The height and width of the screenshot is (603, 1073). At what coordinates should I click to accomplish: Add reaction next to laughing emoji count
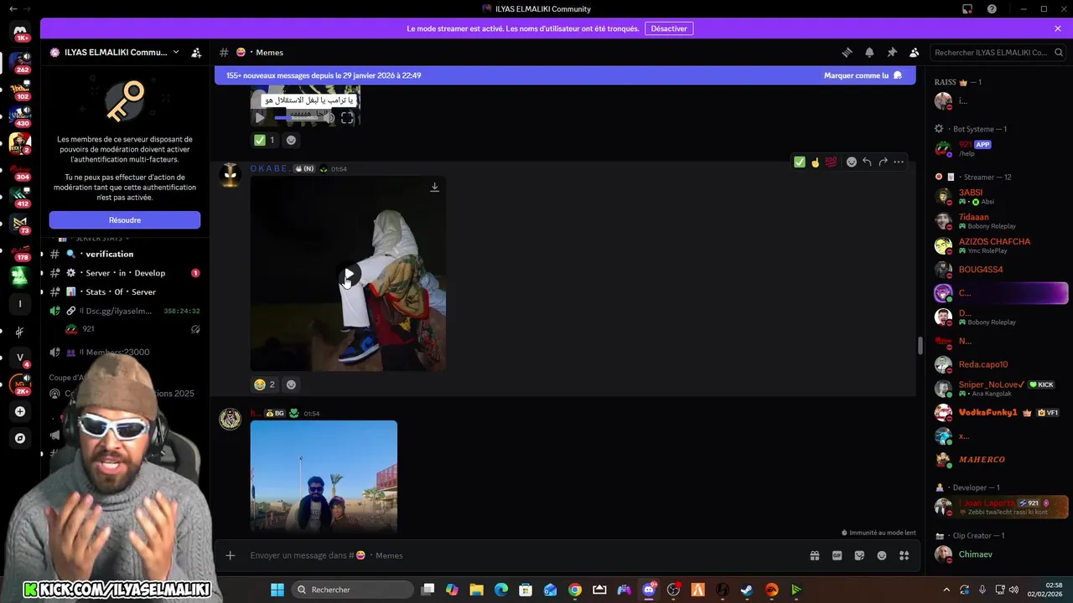tap(291, 384)
